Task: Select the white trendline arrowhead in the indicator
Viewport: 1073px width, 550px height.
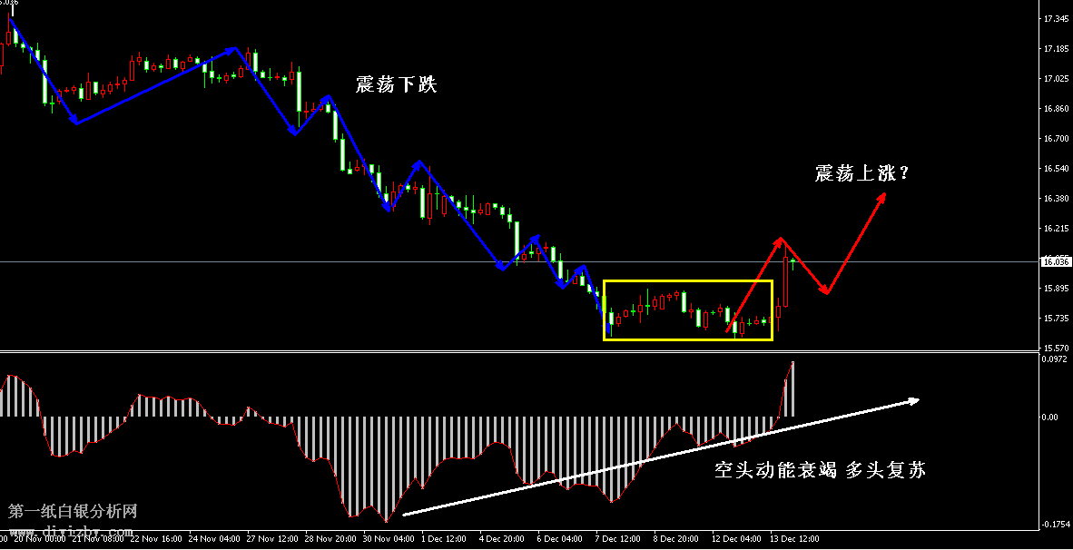Action: point(915,400)
